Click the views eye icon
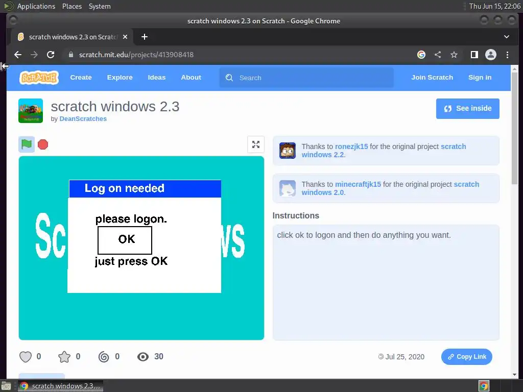The image size is (523, 392). (143, 357)
